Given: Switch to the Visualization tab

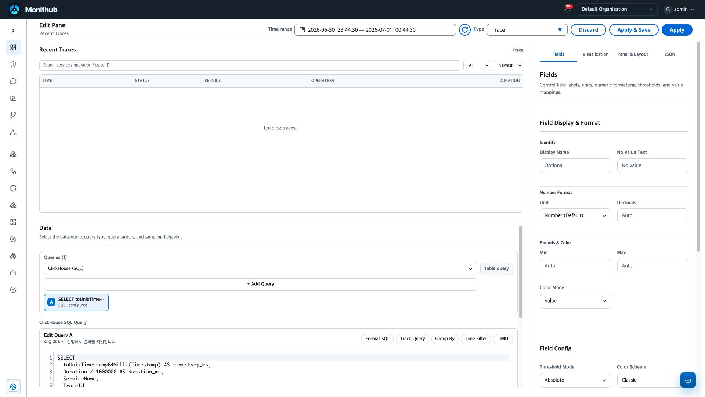Looking at the screenshot, I should [595, 54].
